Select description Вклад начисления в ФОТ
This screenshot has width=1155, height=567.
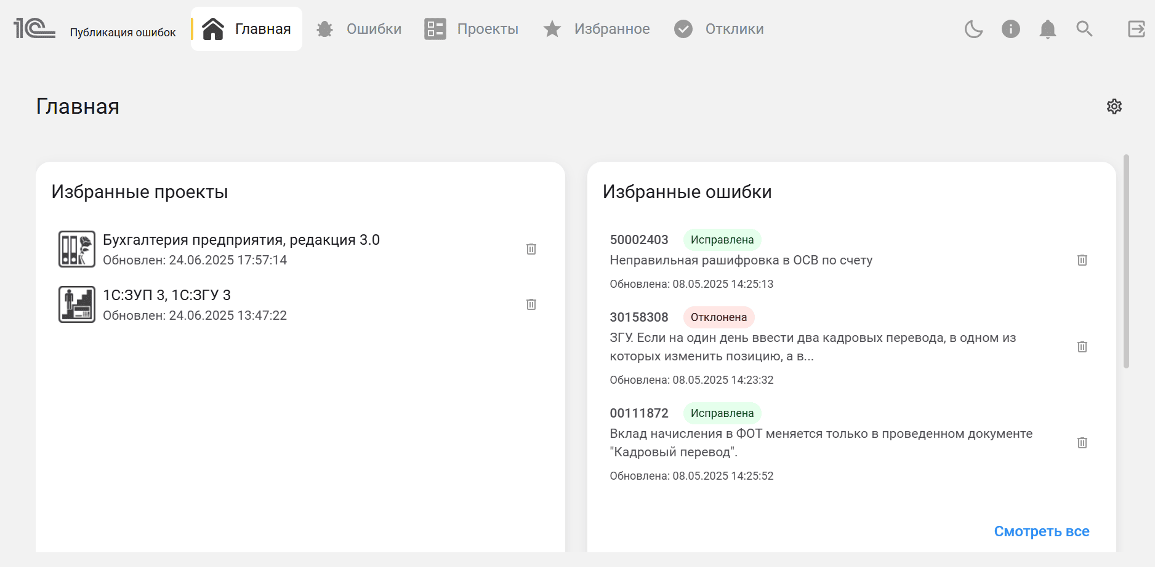coord(821,443)
